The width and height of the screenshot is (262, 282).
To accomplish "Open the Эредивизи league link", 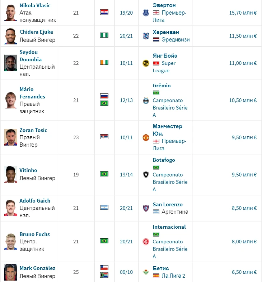I will tap(176, 40).
